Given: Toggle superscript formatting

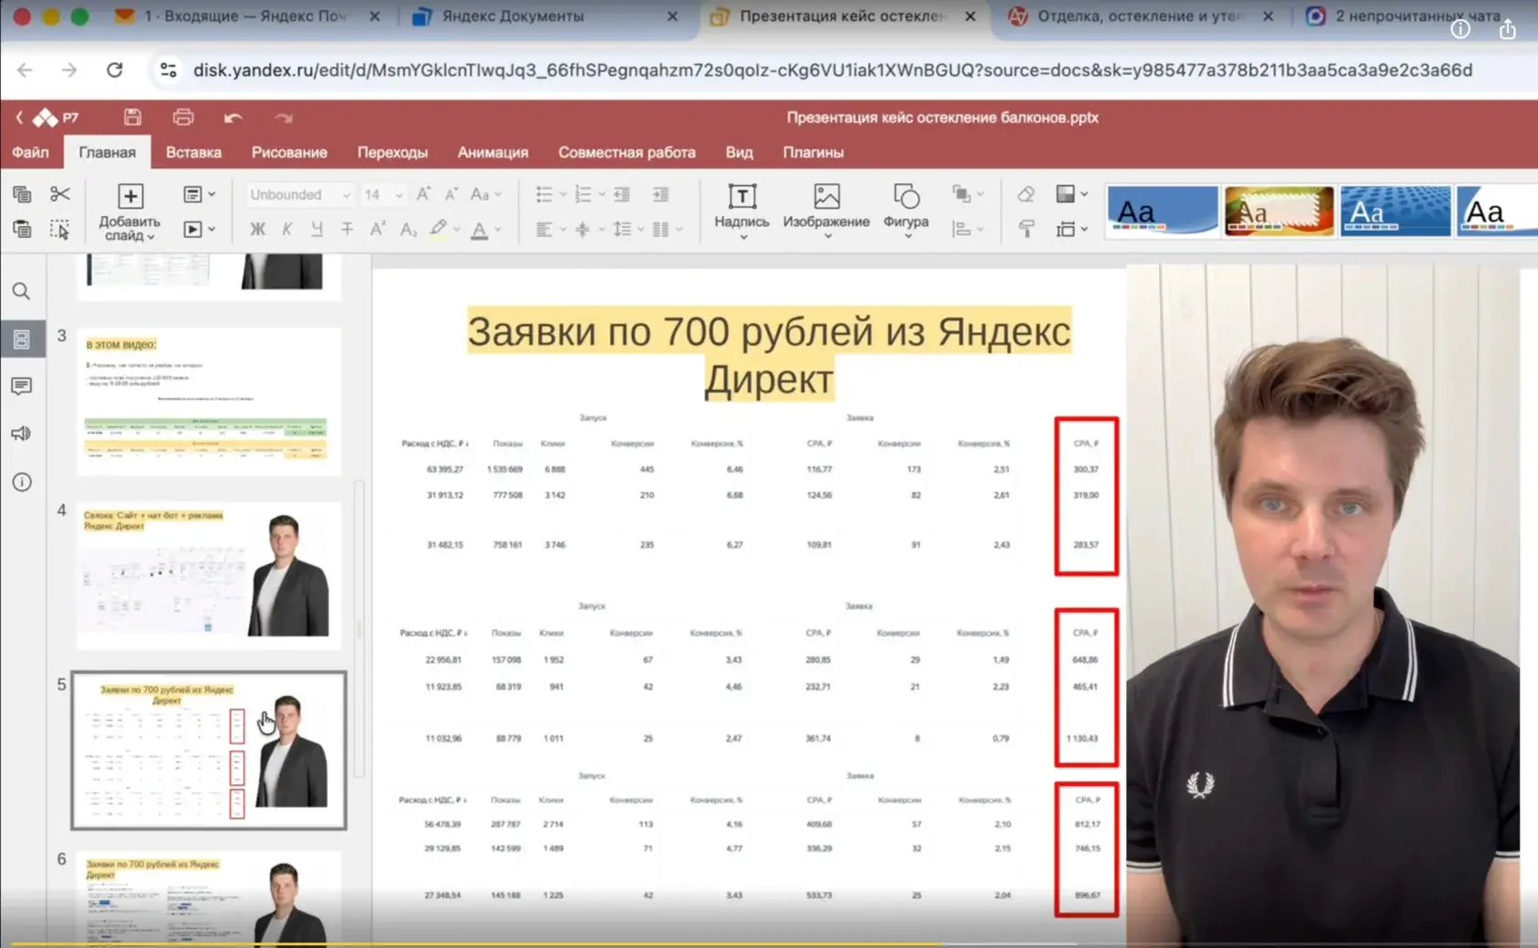Looking at the screenshot, I should tap(377, 229).
